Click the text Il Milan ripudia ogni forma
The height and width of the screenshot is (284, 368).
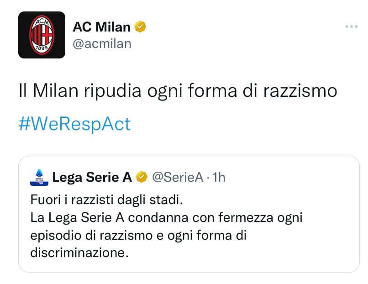point(178,90)
